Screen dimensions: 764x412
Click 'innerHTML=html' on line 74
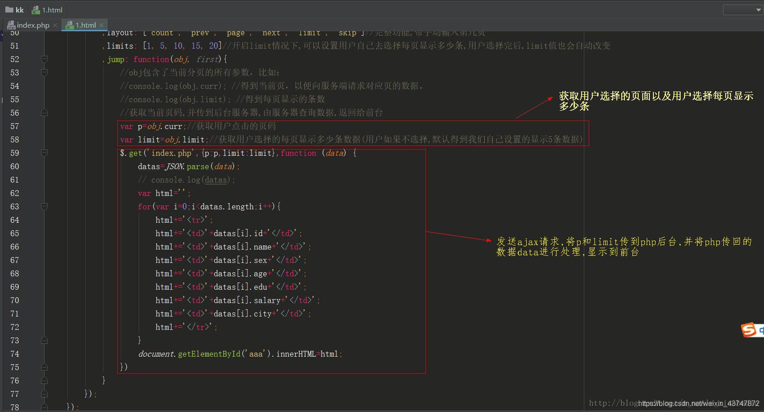click(307, 354)
